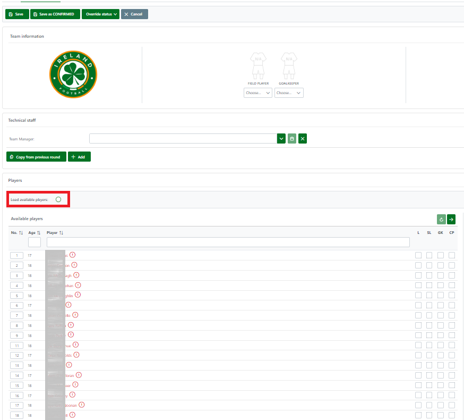Click the right arrow icon to move players

click(x=451, y=219)
